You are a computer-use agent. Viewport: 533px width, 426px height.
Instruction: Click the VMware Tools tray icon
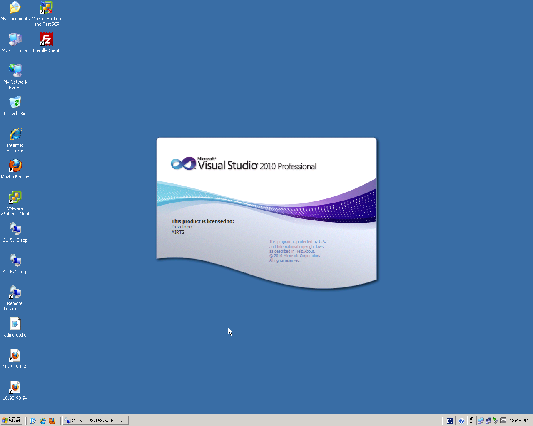click(503, 421)
